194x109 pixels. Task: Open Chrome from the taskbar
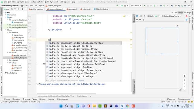128,106
